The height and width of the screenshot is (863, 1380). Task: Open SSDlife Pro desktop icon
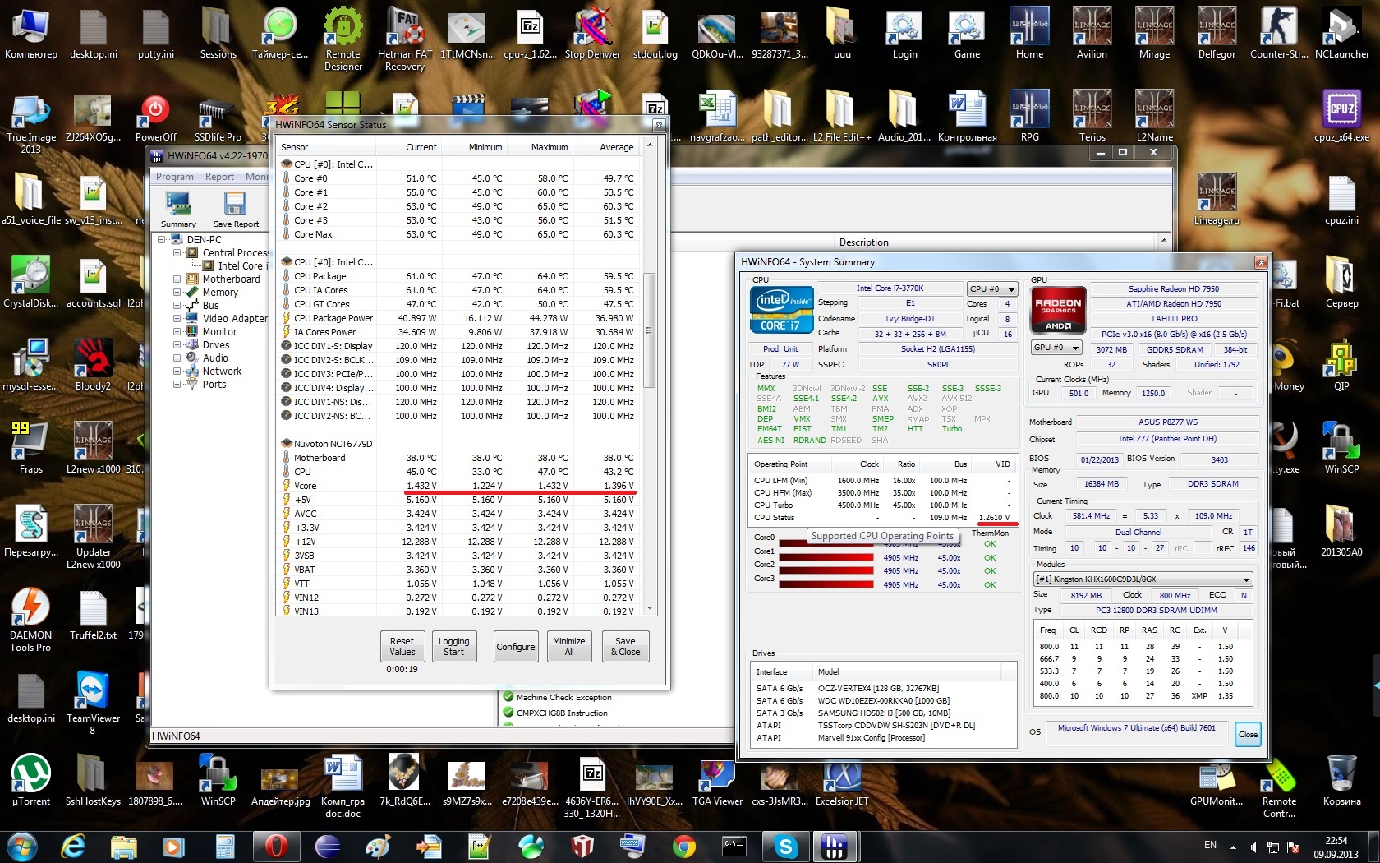tap(218, 118)
